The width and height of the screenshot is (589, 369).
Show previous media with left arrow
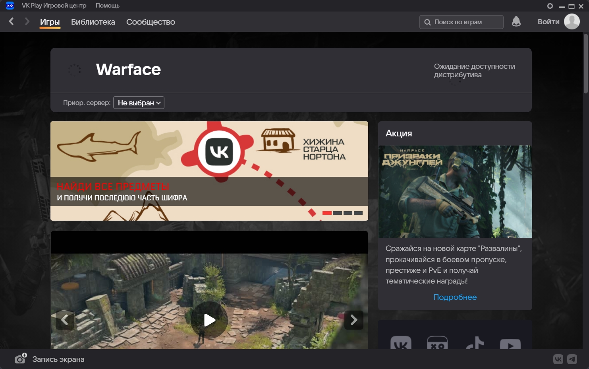(x=65, y=320)
